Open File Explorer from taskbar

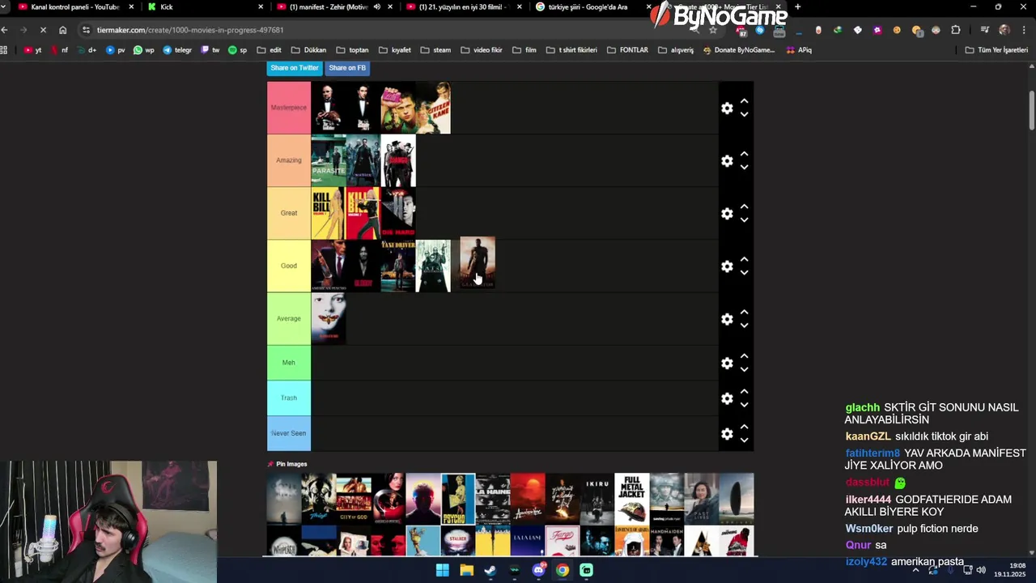click(x=467, y=570)
